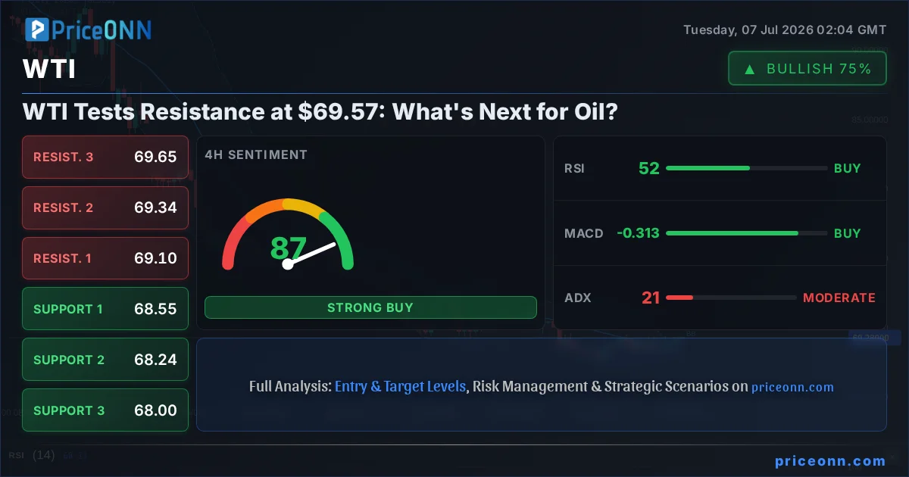The height and width of the screenshot is (477, 909).
Task: Click the BUY label in RSI row
Action: [848, 168]
